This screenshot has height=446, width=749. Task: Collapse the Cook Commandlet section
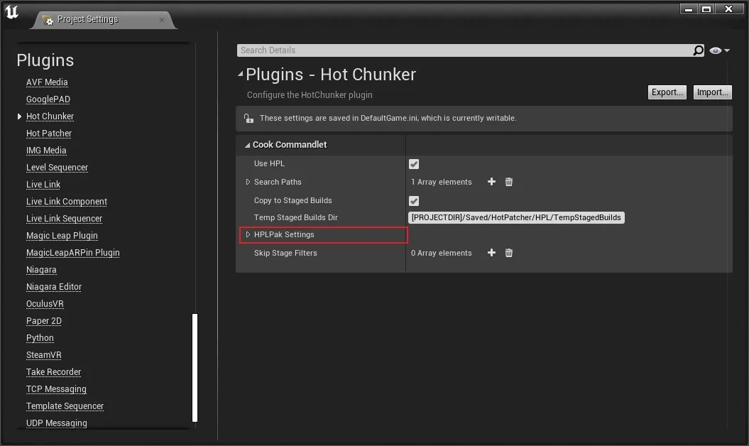point(247,145)
